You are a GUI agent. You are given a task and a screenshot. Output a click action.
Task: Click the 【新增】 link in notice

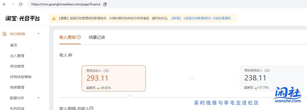click(176, 18)
